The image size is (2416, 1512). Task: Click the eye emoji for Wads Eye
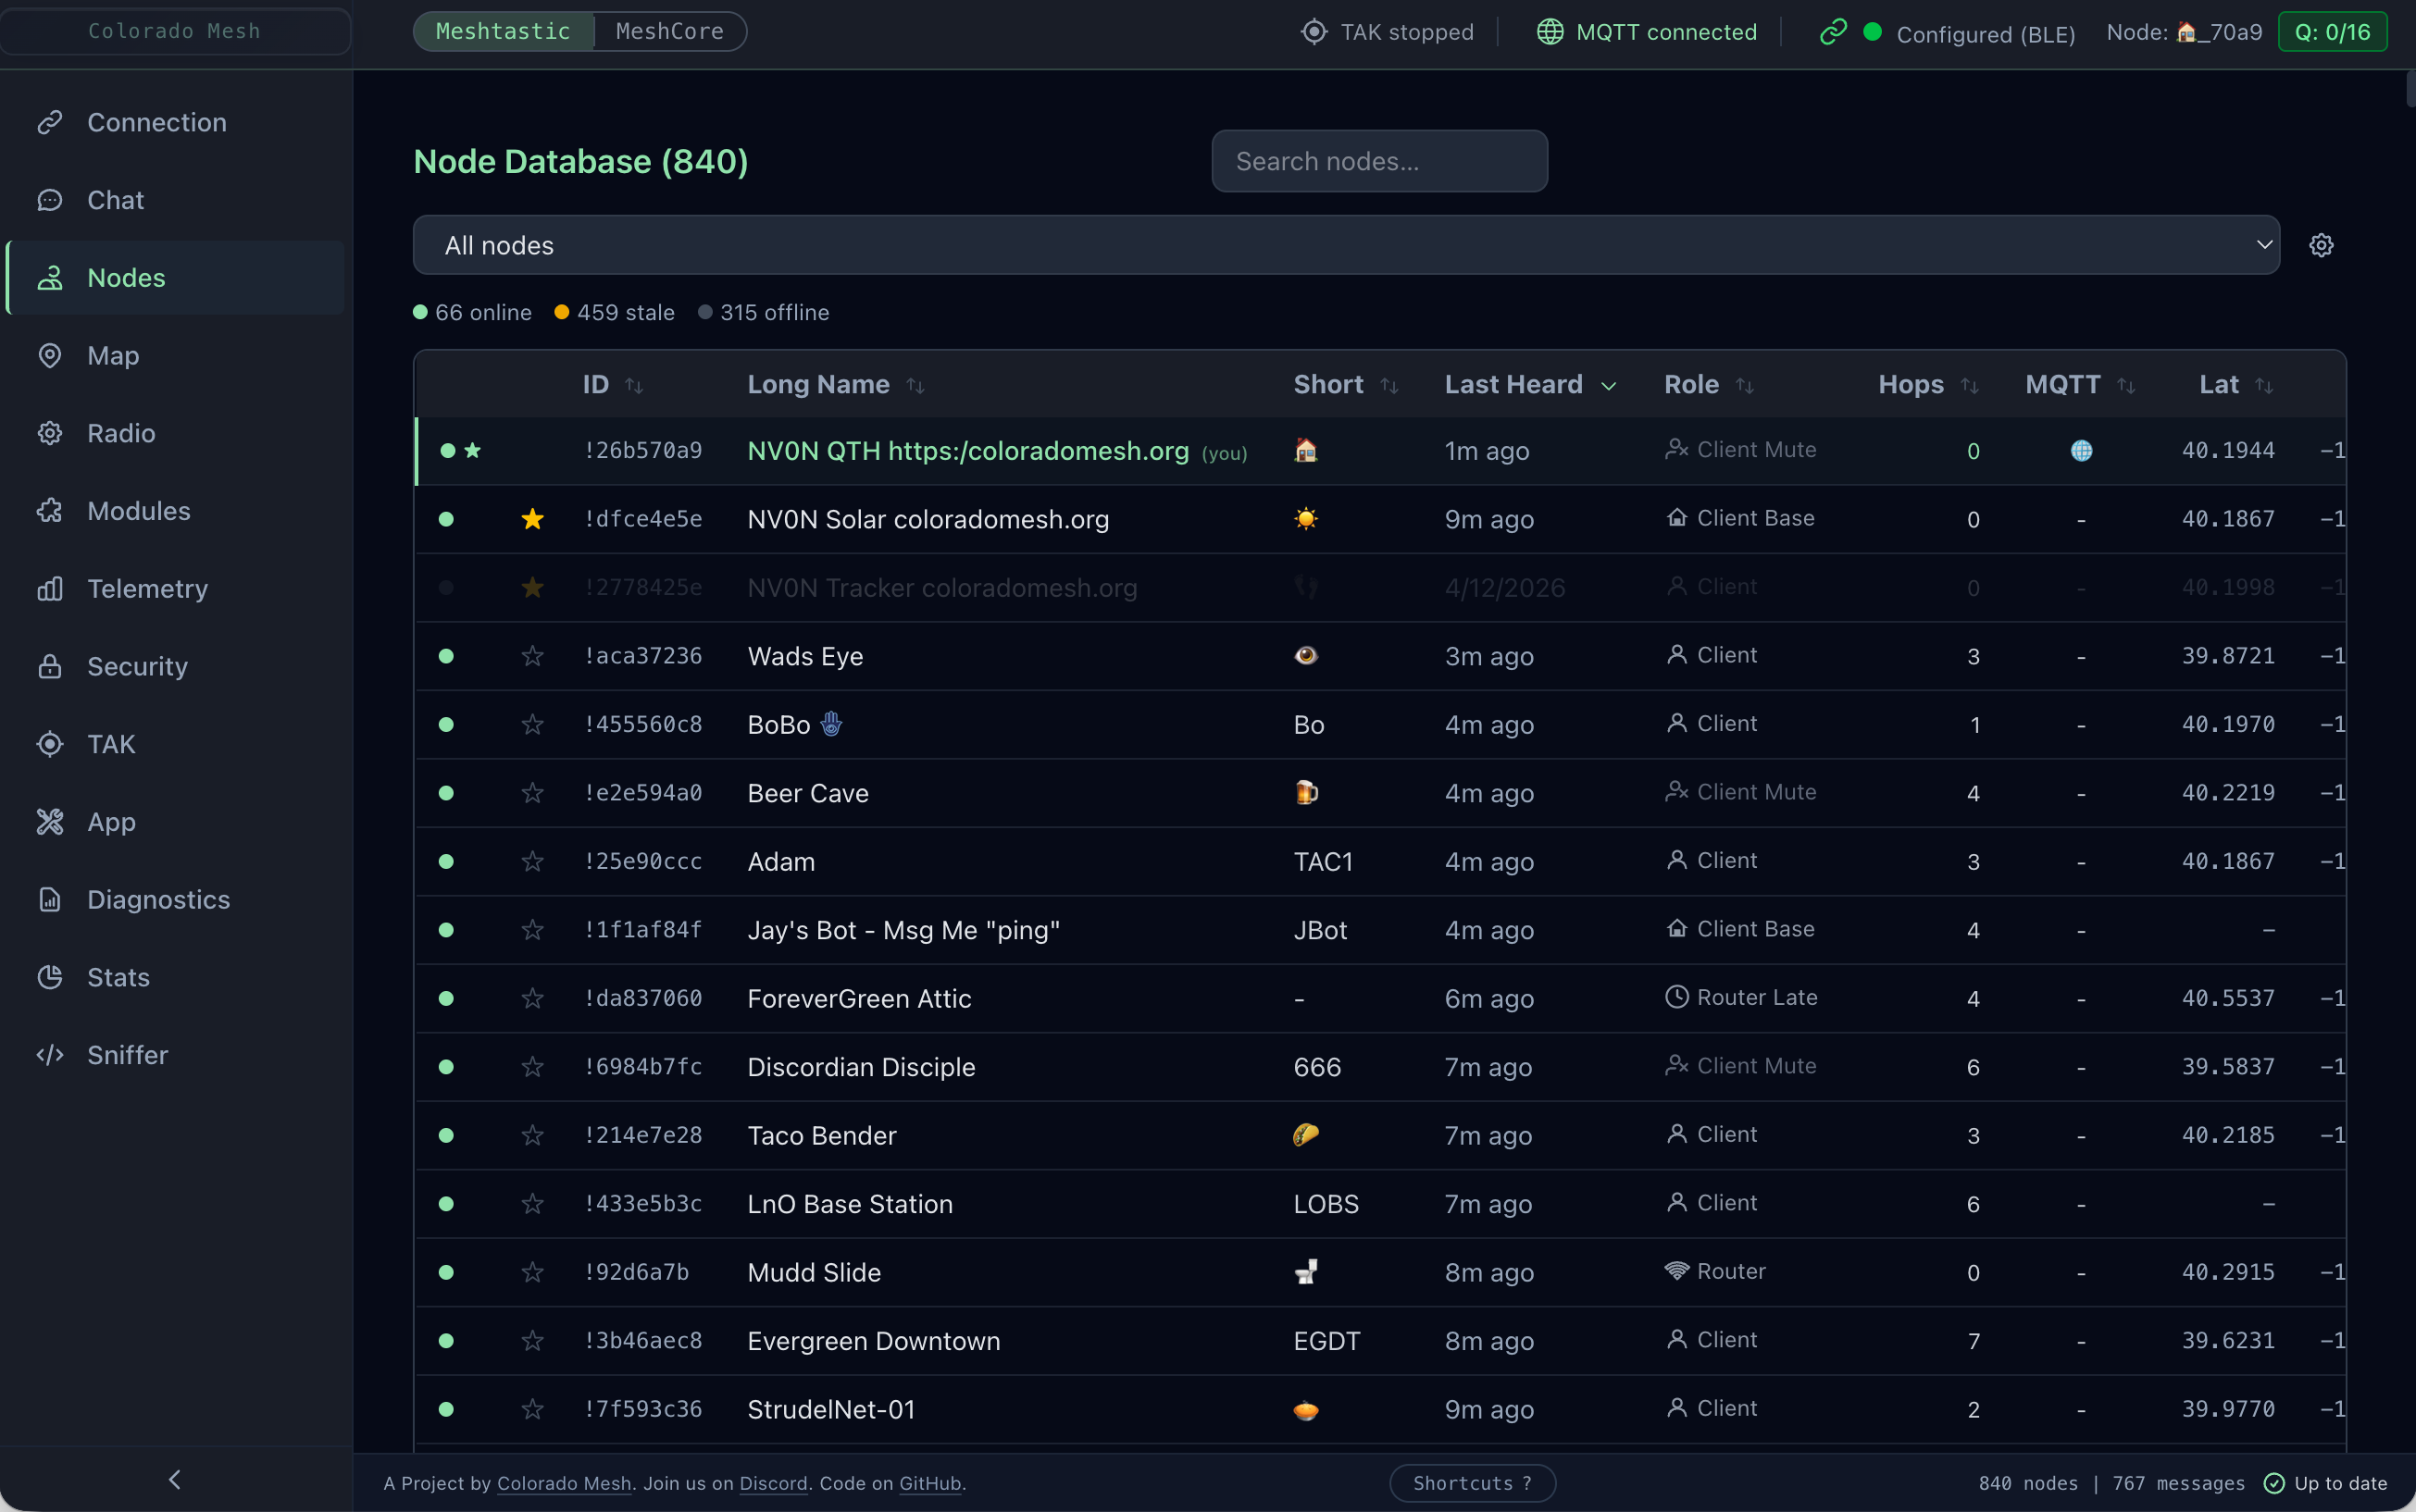pos(1305,656)
